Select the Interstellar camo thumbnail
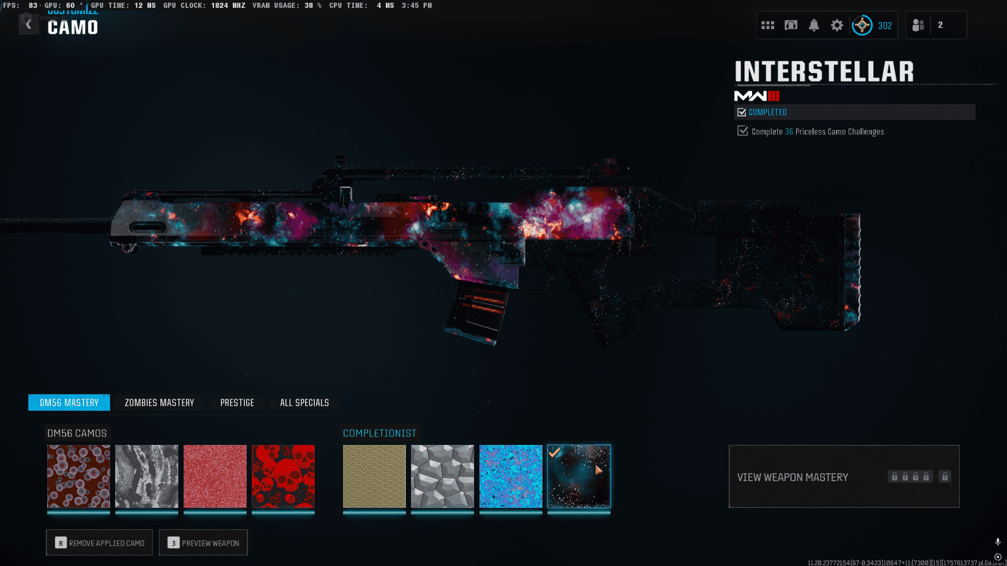This screenshot has width=1007, height=566. pos(579,476)
